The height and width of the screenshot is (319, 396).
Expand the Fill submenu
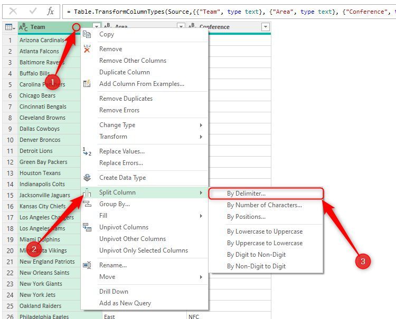click(201, 216)
